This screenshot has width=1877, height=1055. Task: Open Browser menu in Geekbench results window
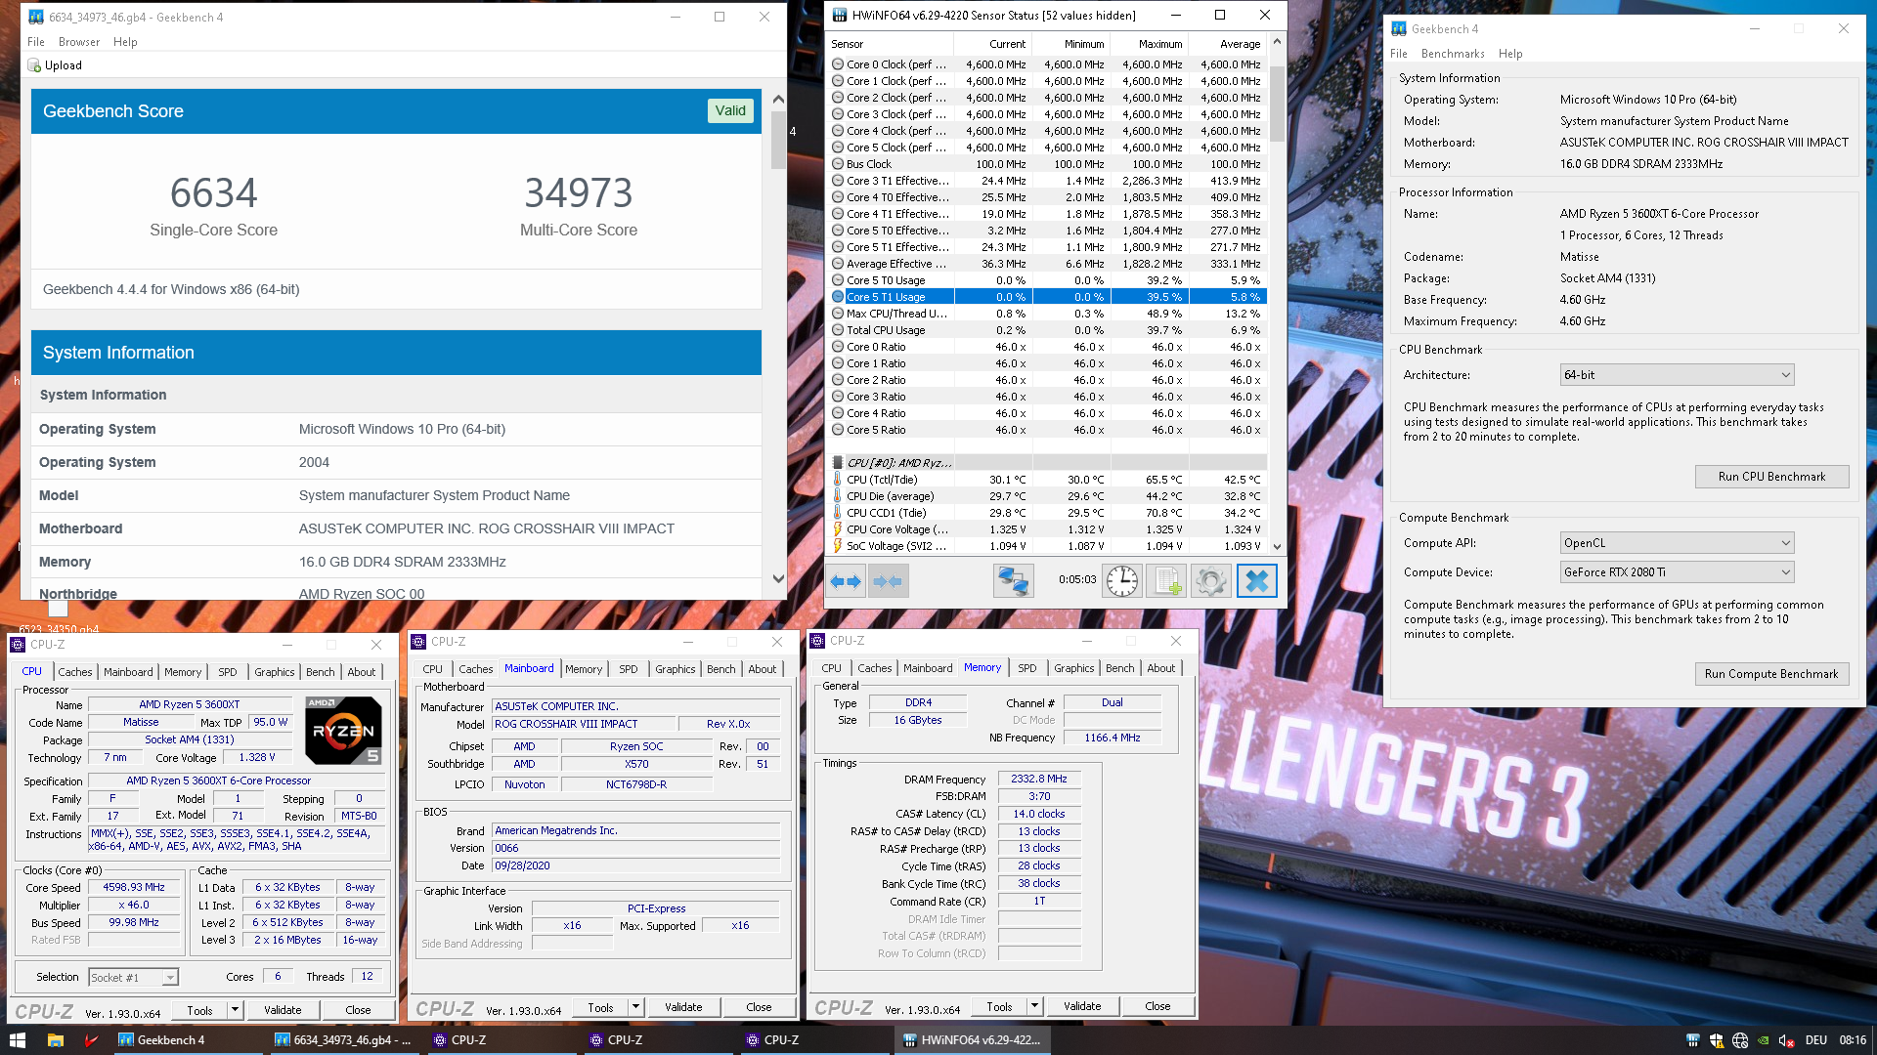coord(79,42)
